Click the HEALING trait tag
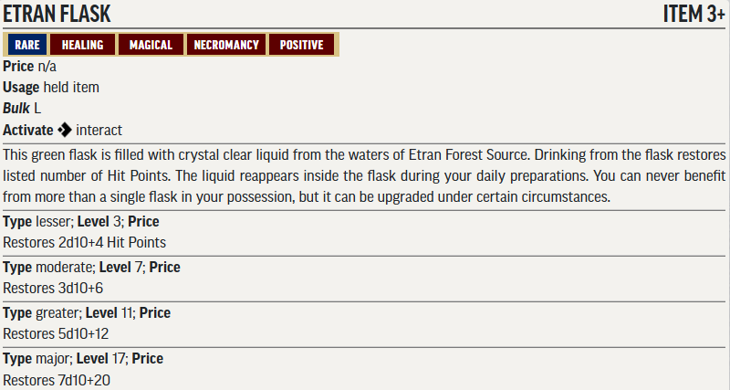This screenshot has height=390, width=730. pyautogui.click(x=83, y=45)
